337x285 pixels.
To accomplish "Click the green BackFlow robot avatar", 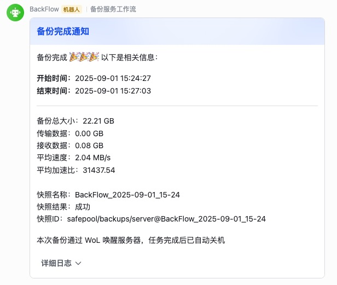I will click(15, 13).
